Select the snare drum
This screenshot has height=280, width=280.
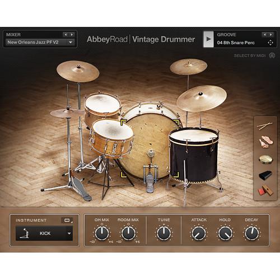coord(111,138)
